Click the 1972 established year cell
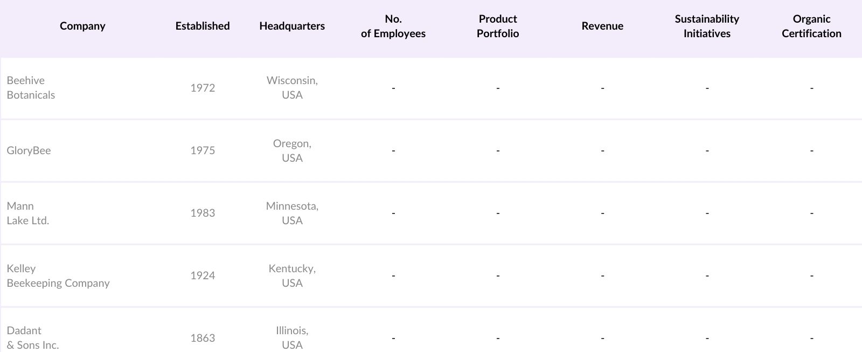Viewport: 862px width, 352px height. point(203,88)
